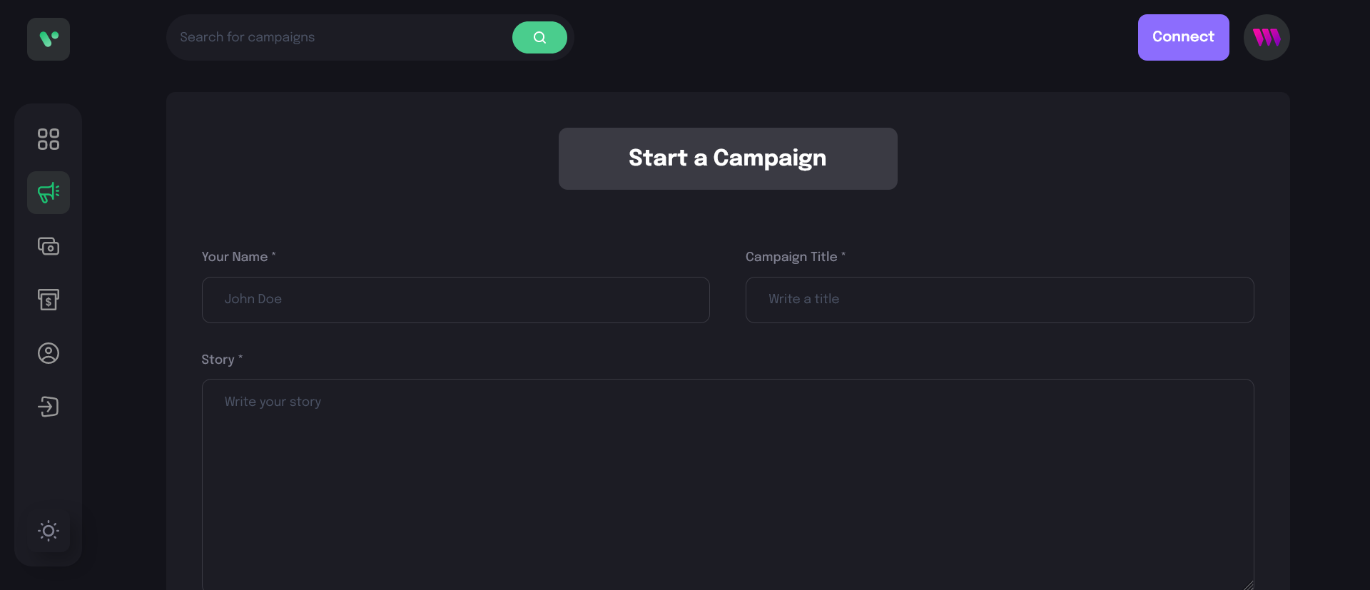The width and height of the screenshot is (1370, 590).
Task: Open the payment camera-wallet icon in the sidebar
Action: click(x=49, y=246)
